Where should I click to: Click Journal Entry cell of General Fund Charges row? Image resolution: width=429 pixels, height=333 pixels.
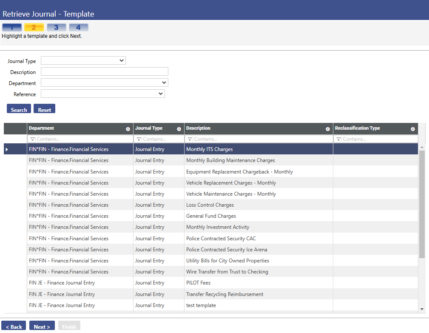pyautogui.click(x=159, y=216)
